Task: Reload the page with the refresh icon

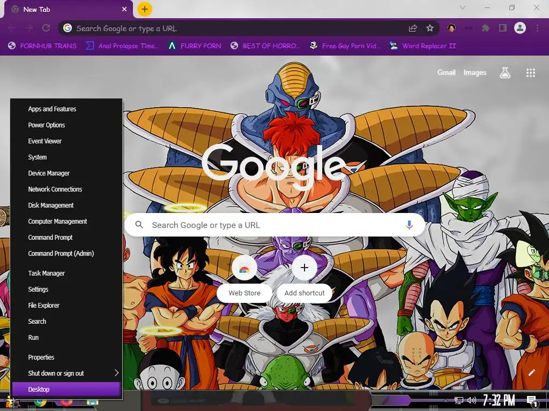Action: [x=46, y=28]
